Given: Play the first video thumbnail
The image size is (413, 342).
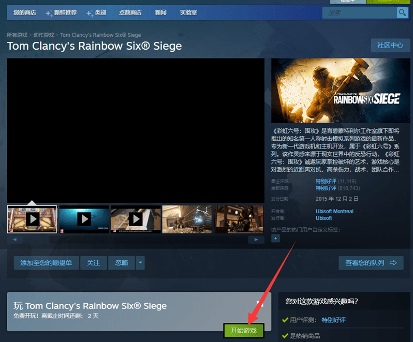Looking at the screenshot, I should click(x=32, y=219).
